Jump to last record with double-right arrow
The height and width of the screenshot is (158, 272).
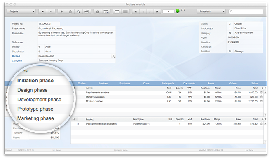[x=157, y=12]
